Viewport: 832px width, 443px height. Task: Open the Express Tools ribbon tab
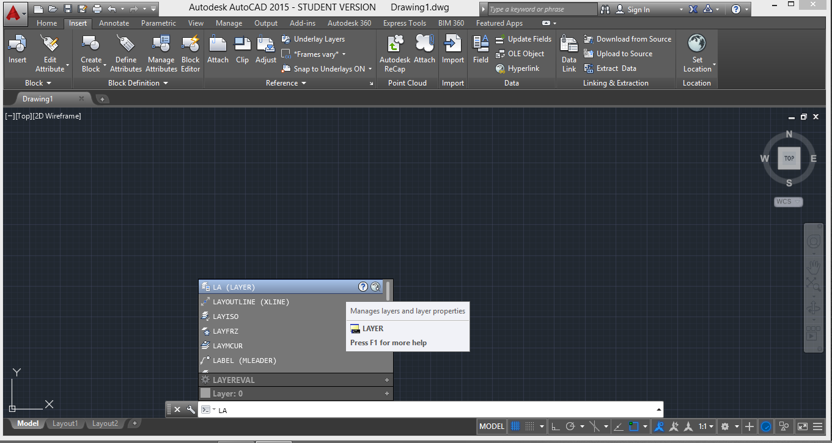click(405, 23)
